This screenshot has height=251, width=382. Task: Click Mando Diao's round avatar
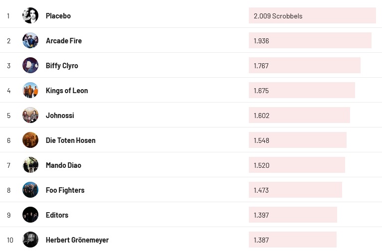tap(30, 165)
